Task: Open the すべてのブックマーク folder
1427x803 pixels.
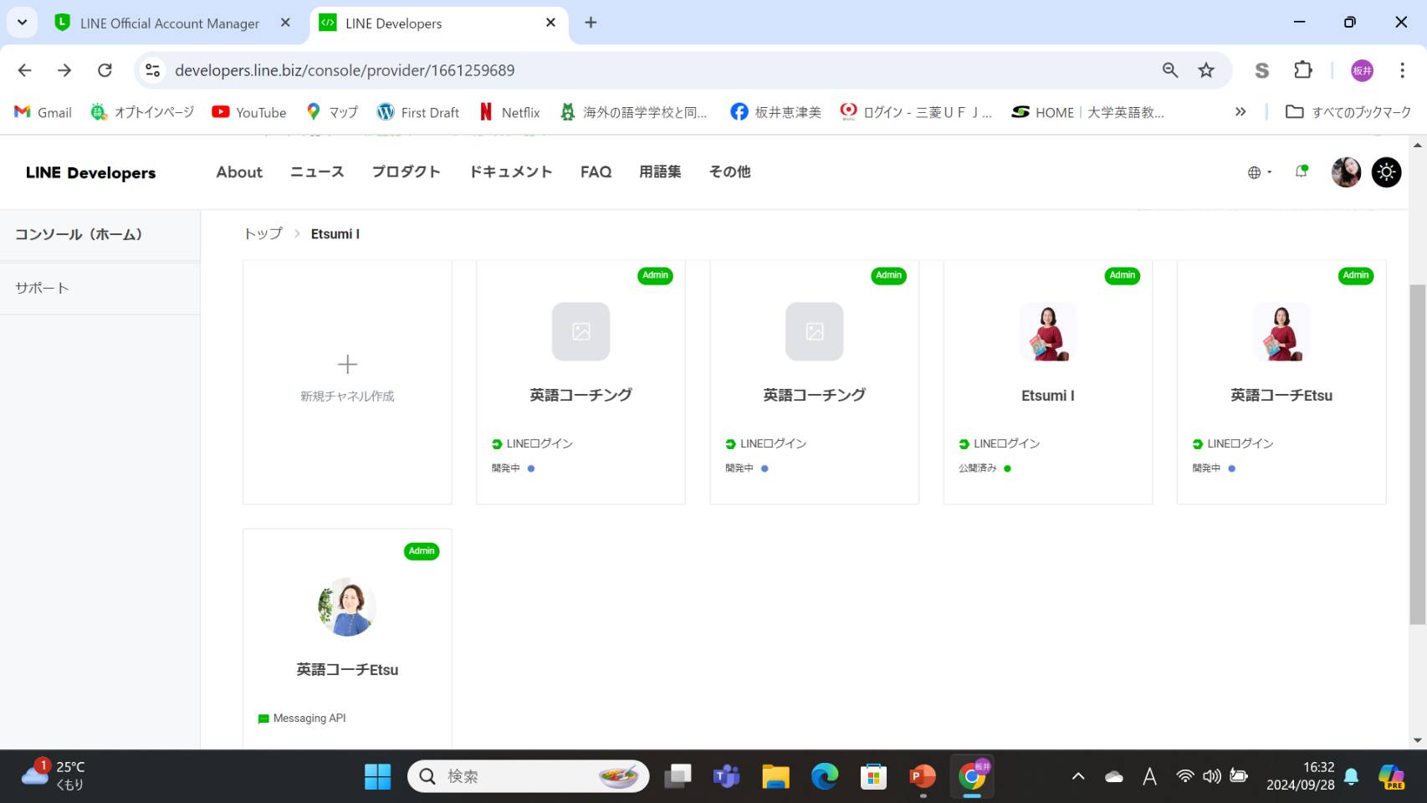Action: [x=1348, y=112]
